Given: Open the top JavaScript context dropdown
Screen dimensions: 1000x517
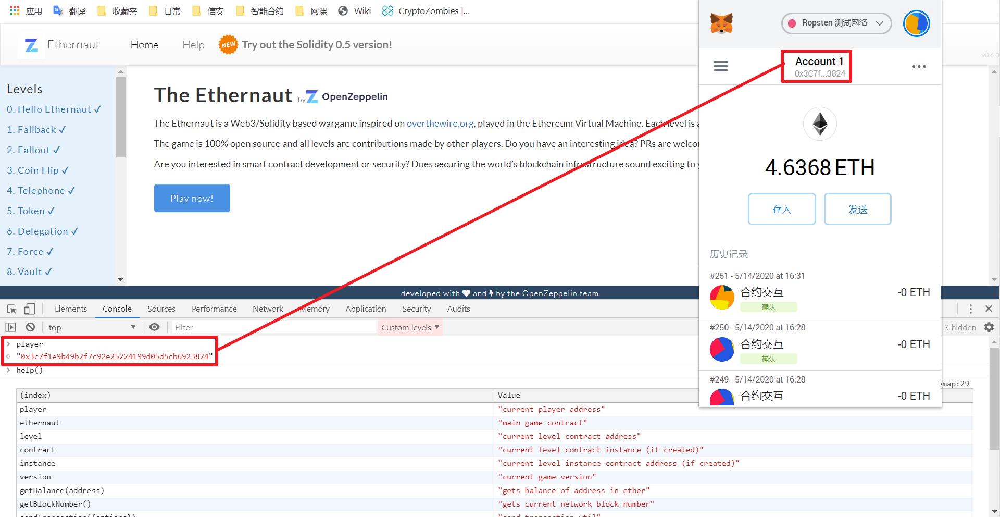Looking at the screenshot, I should [x=92, y=327].
